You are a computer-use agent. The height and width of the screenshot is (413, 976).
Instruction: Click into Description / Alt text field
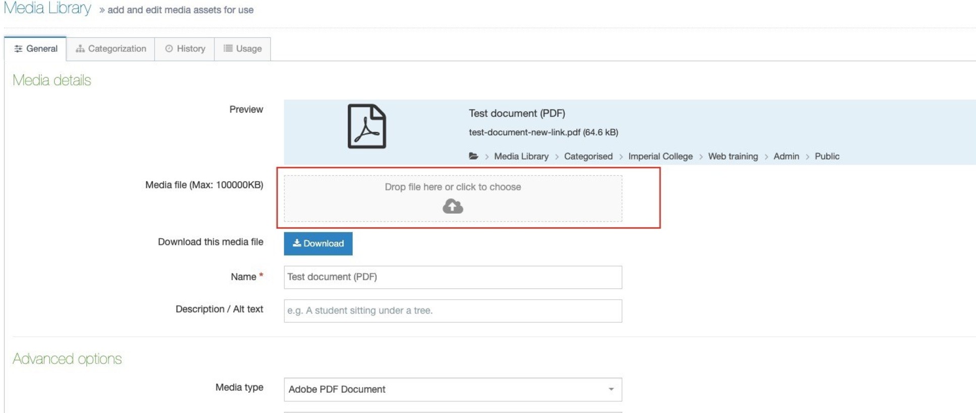(x=452, y=311)
